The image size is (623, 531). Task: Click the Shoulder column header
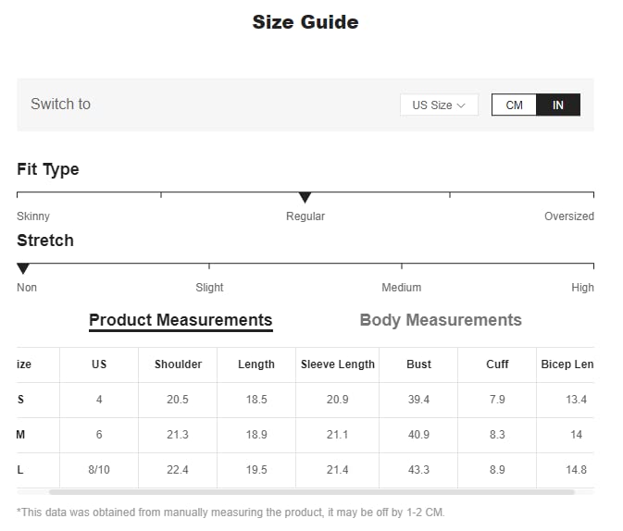178,364
